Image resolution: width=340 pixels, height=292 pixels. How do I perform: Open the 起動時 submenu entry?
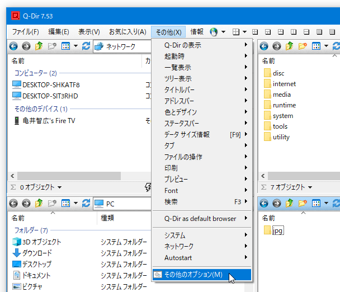point(202,56)
